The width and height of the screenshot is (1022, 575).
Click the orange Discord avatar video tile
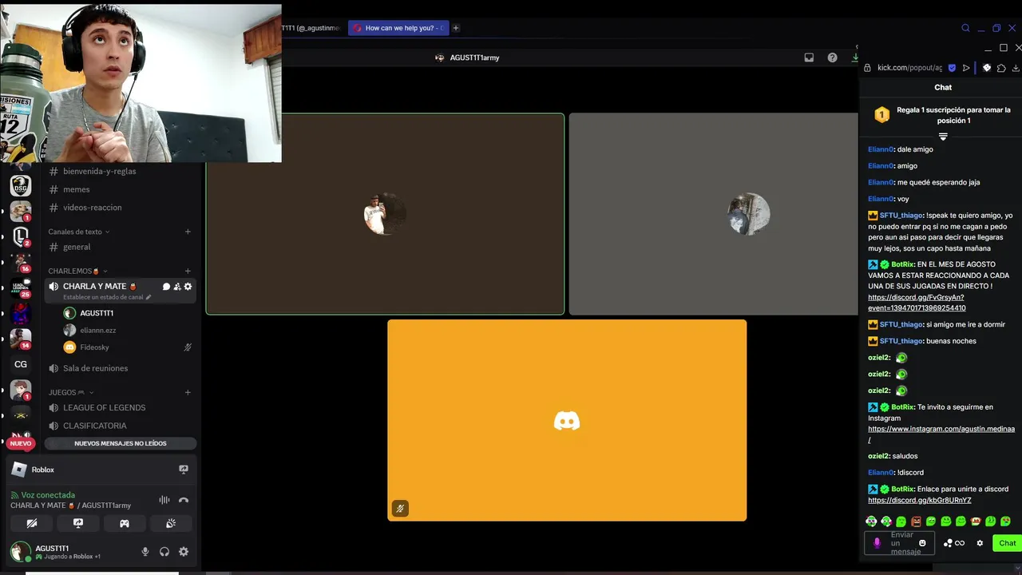tap(567, 420)
